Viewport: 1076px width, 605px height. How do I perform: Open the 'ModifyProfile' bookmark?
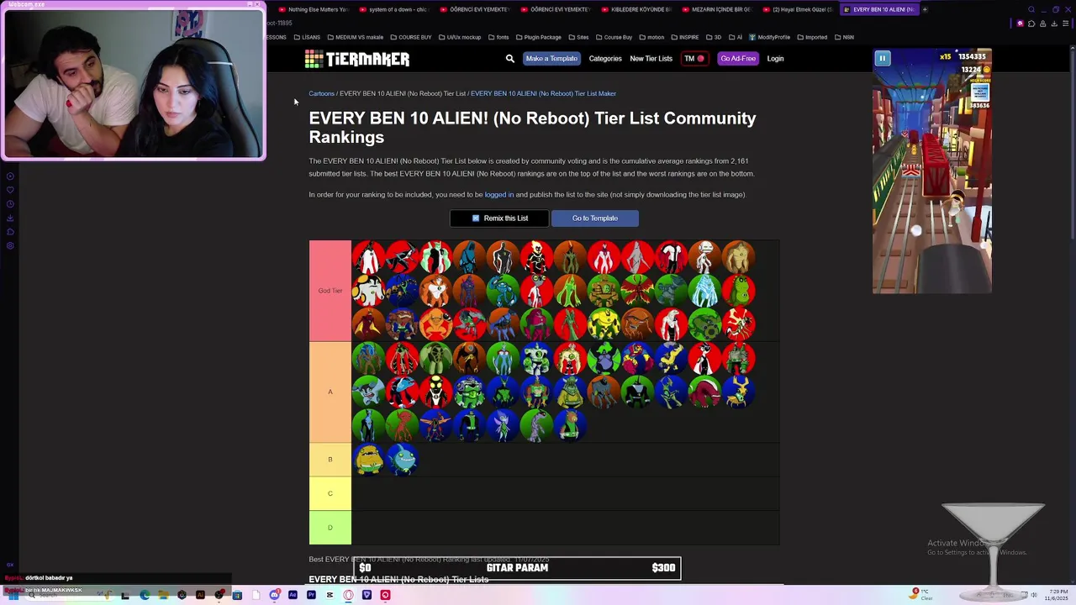point(769,37)
